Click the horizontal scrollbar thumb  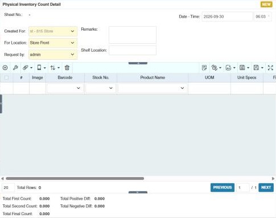[75, 179]
